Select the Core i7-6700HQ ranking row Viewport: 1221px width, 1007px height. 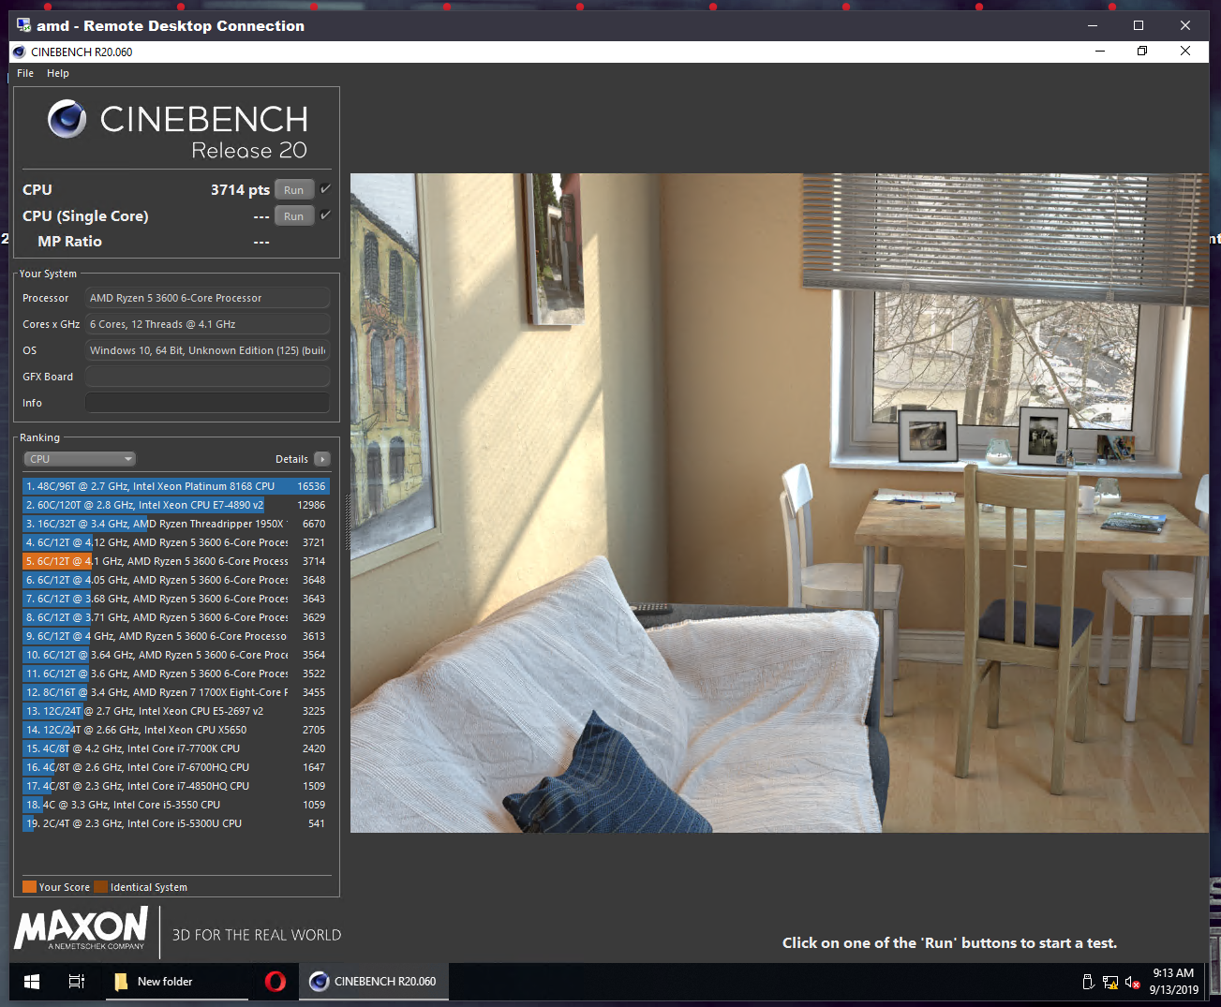pyautogui.click(x=176, y=767)
